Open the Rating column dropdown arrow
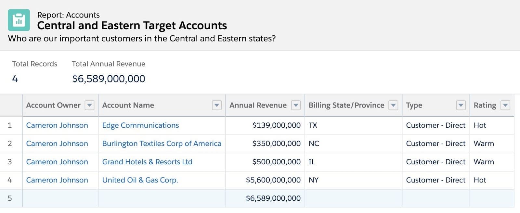520x213 pixels. 505,105
